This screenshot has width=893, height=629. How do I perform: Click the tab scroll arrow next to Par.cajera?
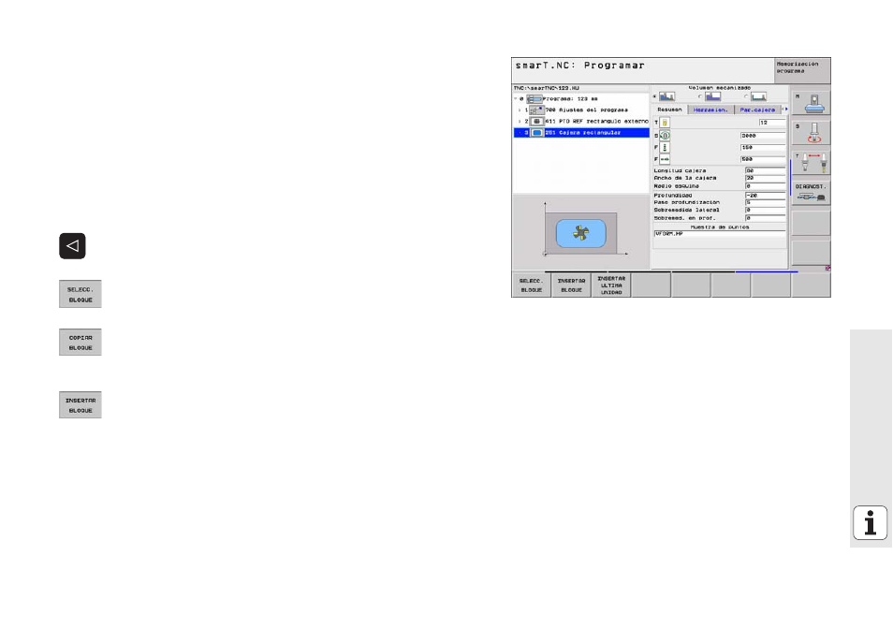pyautogui.click(x=784, y=110)
